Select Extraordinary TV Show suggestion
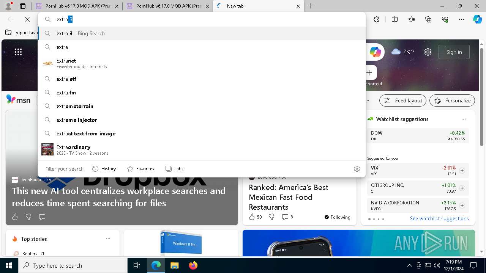This screenshot has width=486, height=273. (202, 149)
